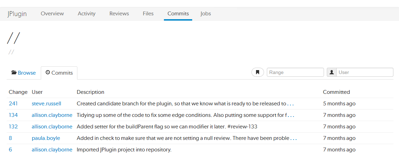Expand ellipsis on 'Added in check' description

[x=293, y=139]
